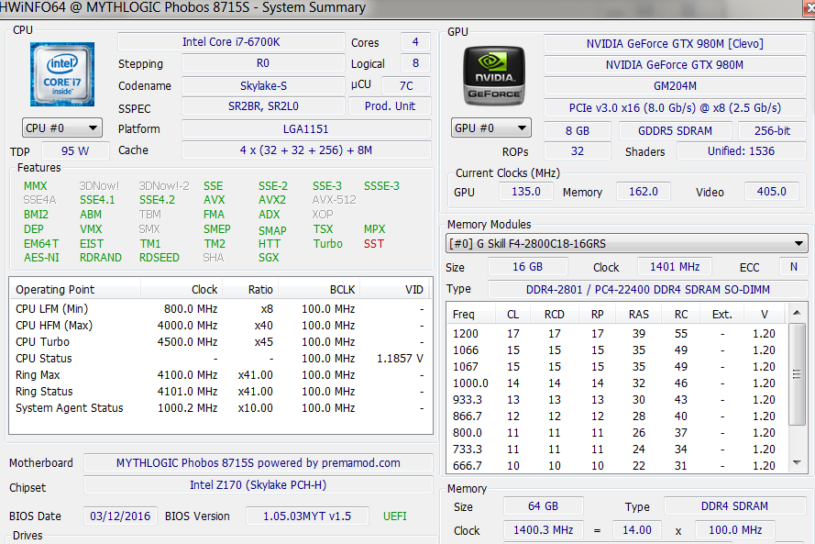Click the SGX feature flag
The height and width of the screenshot is (544, 815).
(269, 258)
